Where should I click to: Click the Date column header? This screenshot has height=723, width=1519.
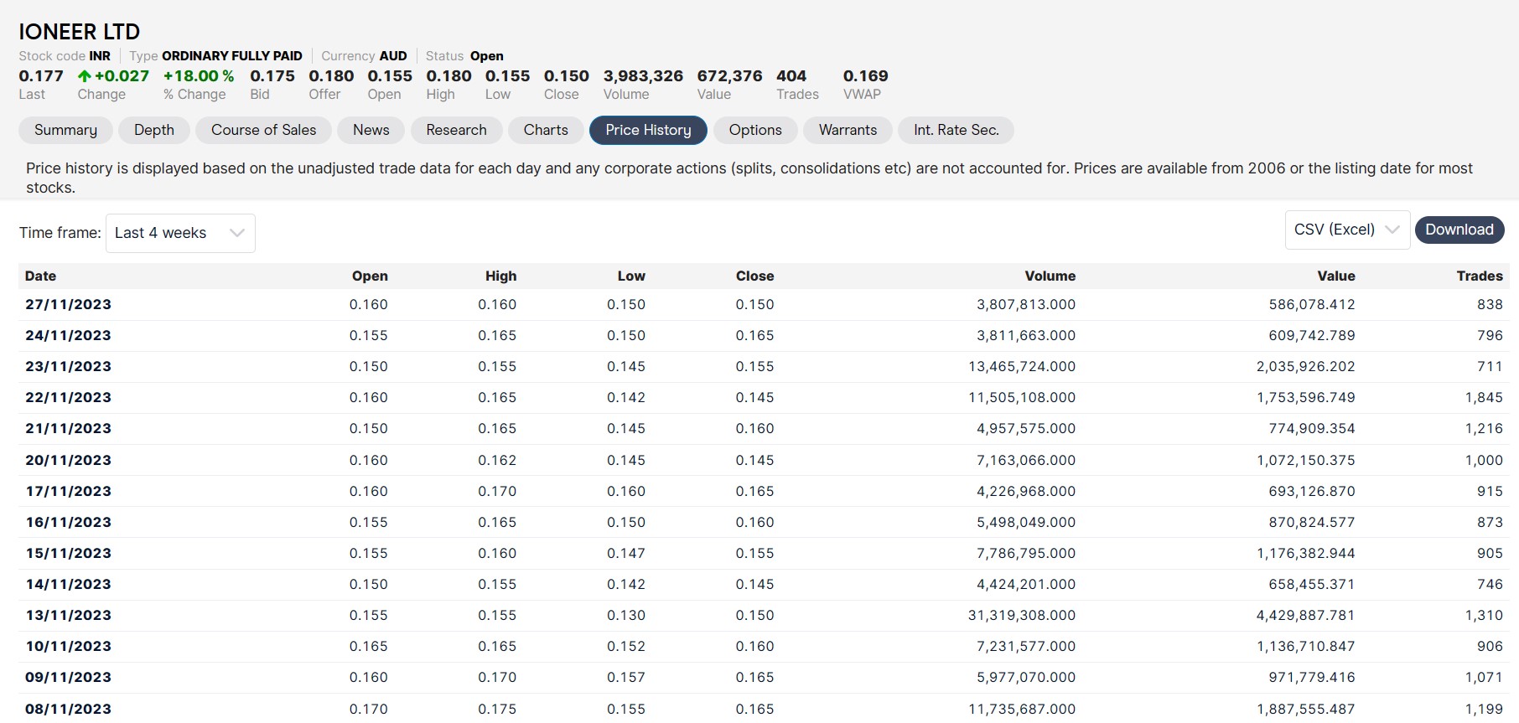click(x=40, y=276)
